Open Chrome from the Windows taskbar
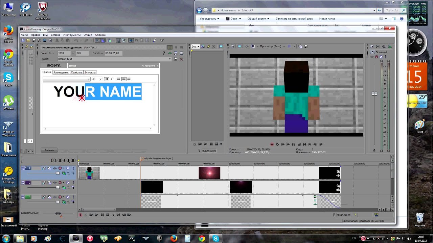Screen dimensions: 433x243 (x=202, y=239)
